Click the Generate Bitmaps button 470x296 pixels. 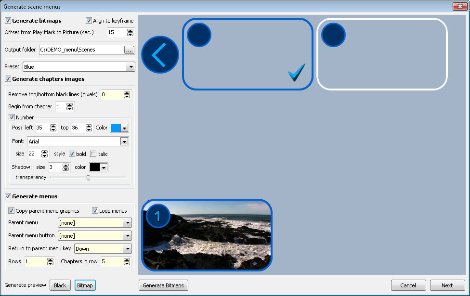[164, 285]
